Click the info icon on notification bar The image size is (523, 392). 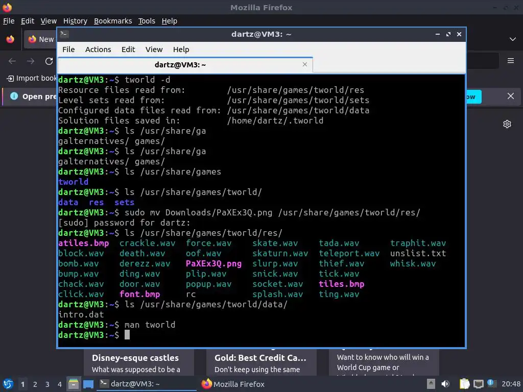(x=14, y=96)
